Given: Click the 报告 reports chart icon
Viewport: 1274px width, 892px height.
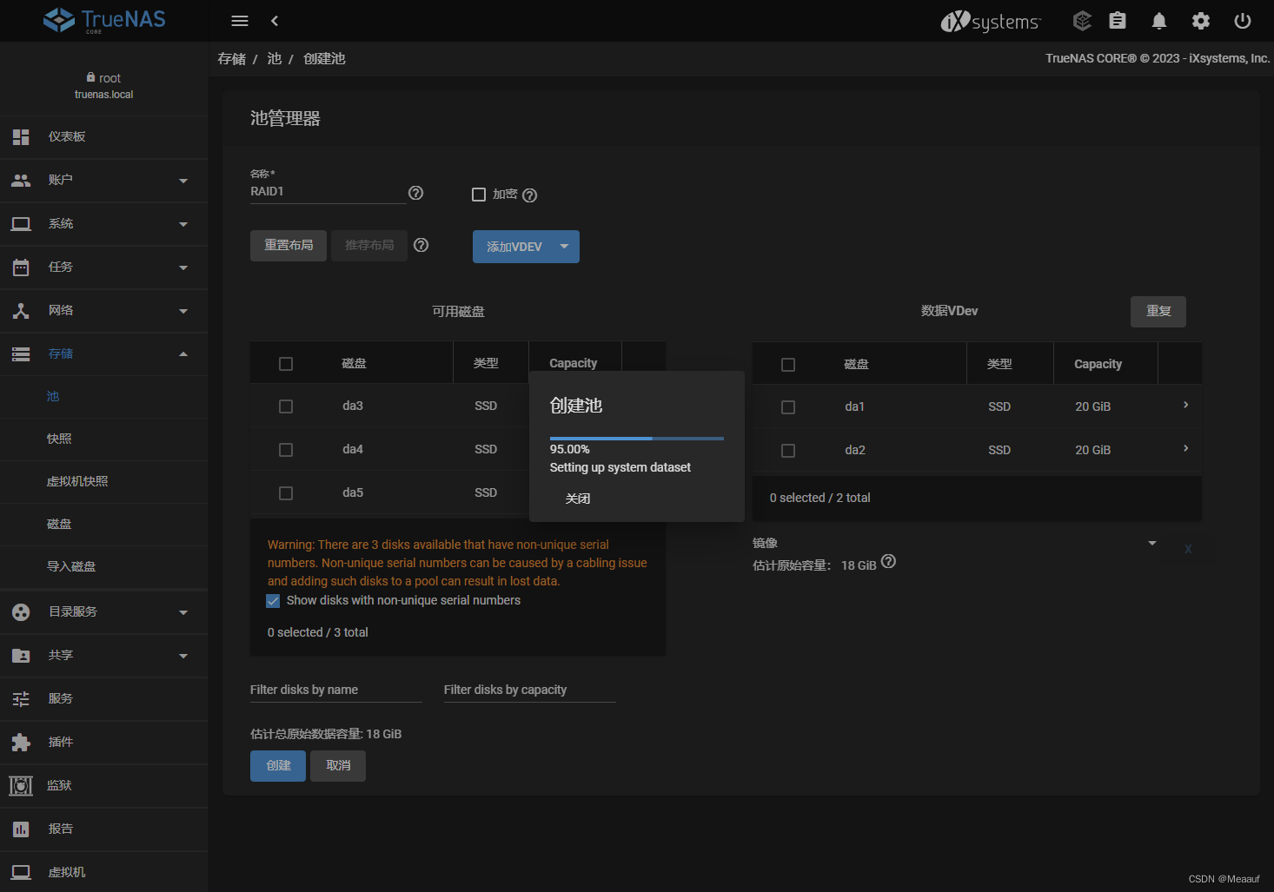Looking at the screenshot, I should click(x=21, y=829).
